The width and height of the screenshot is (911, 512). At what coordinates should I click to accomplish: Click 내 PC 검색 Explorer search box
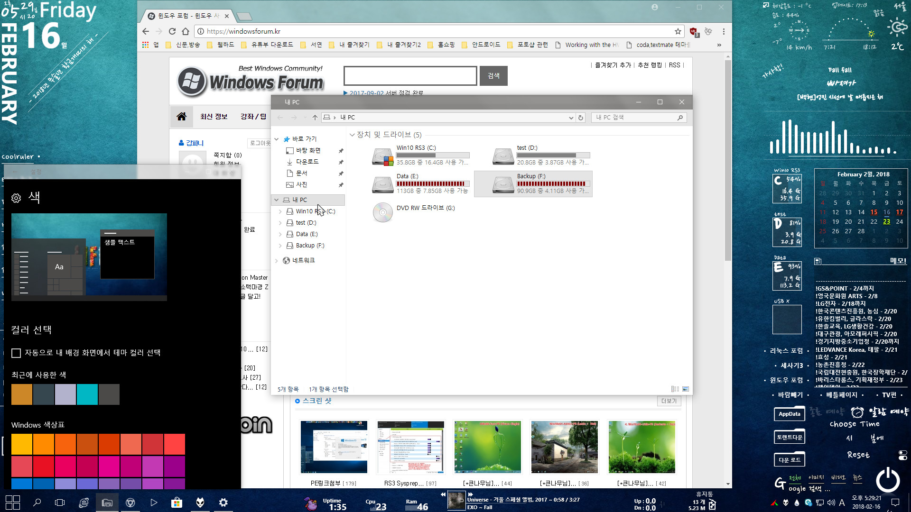[639, 118]
